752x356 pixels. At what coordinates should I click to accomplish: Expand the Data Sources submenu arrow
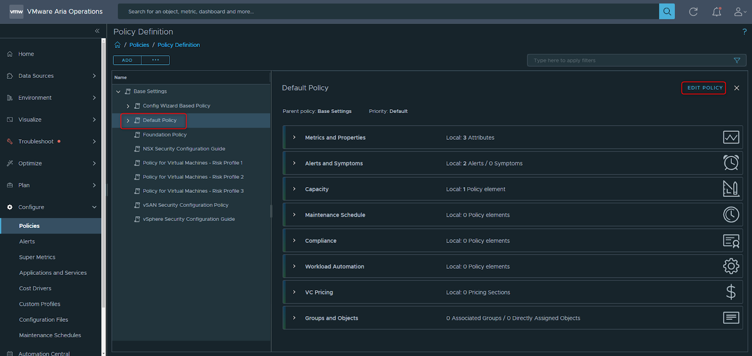click(x=94, y=76)
